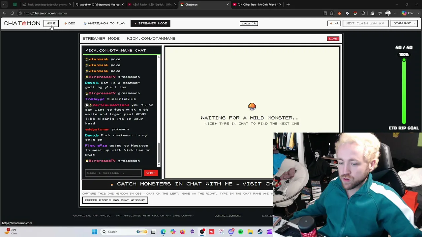Open Steam from the taskbar
Image resolution: width=422 pixels, height=237 pixels.
pyautogui.click(x=260, y=232)
